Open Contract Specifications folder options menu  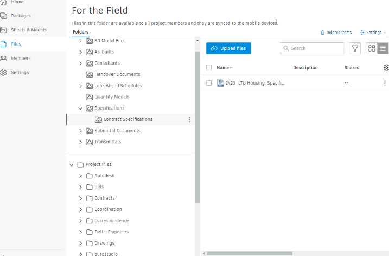(x=189, y=119)
